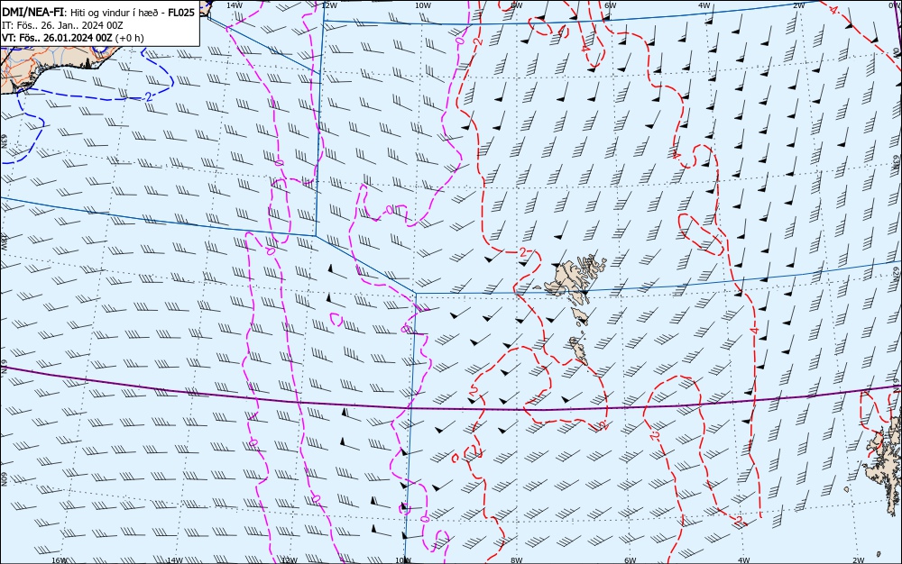Click the red 4 label on the contour east of Faroes
Viewport: 902px width, 564px height.
click(x=754, y=331)
